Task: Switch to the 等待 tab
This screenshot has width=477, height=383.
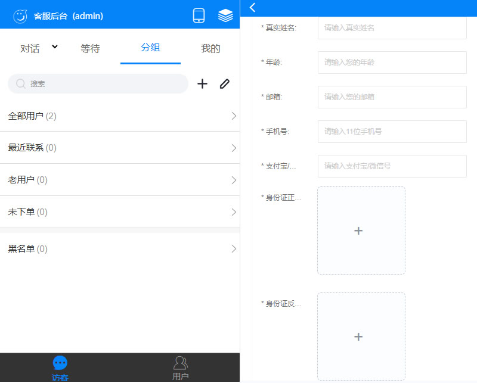Action: 90,49
